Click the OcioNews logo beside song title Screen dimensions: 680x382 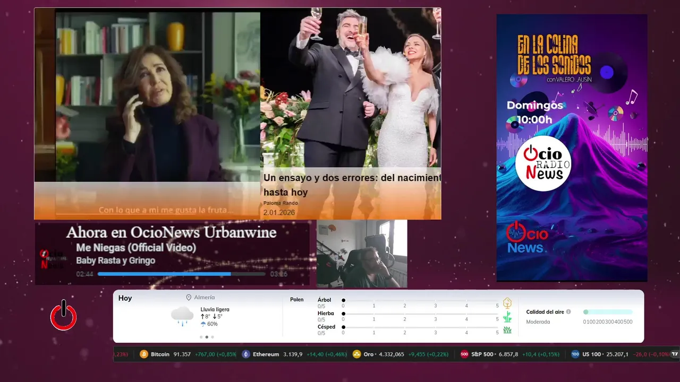click(x=53, y=259)
